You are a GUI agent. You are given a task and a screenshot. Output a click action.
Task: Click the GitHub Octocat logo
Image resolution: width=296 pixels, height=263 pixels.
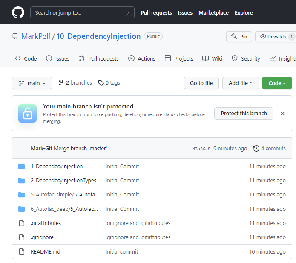pyautogui.click(x=18, y=12)
